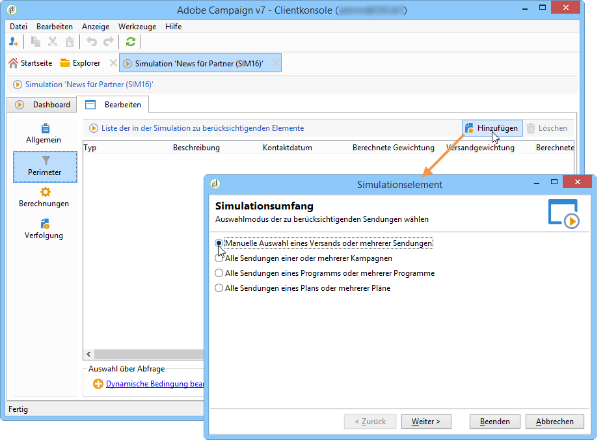Click the cut scissors toolbar icon
The height and width of the screenshot is (445, 605).
pos(53,42)
